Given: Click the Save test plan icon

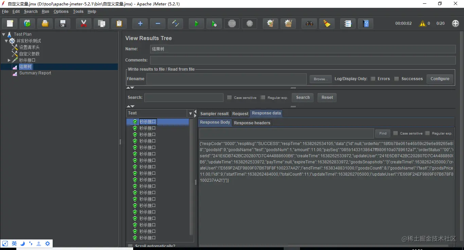Looking at the screenshot, I should point(63,23).
